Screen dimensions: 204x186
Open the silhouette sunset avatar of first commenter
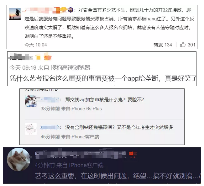point(15,14)
